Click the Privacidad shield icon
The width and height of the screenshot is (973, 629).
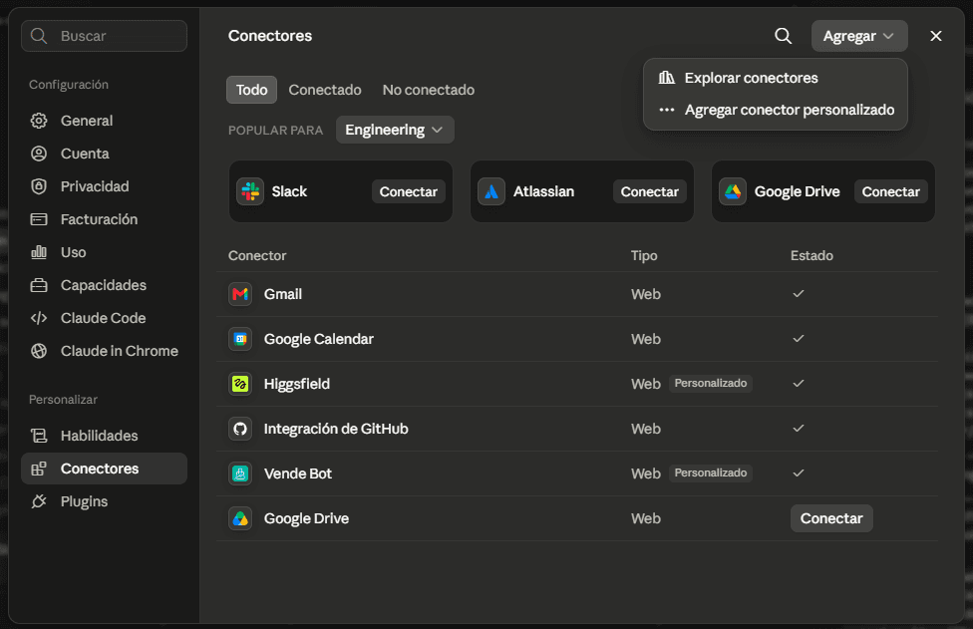click(39, 186)
